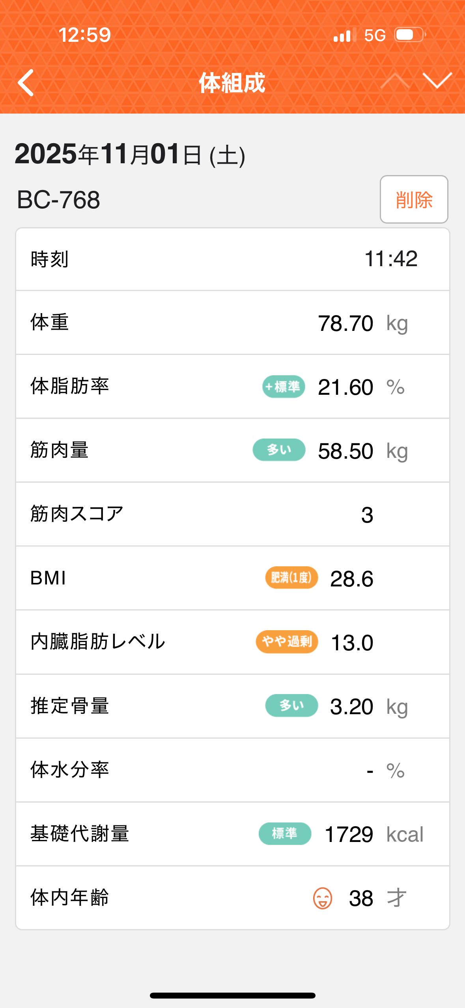Go to previous record with up chevron
The height and width of the screenshot is (1008, 465).
pyautogui.click(x=394, y=81)
